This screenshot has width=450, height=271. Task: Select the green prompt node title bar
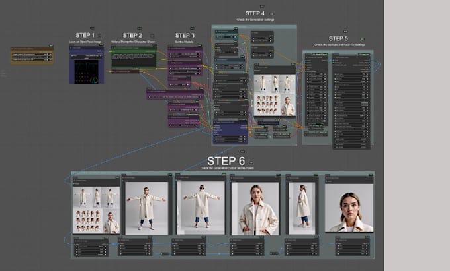tap(134, 48)
